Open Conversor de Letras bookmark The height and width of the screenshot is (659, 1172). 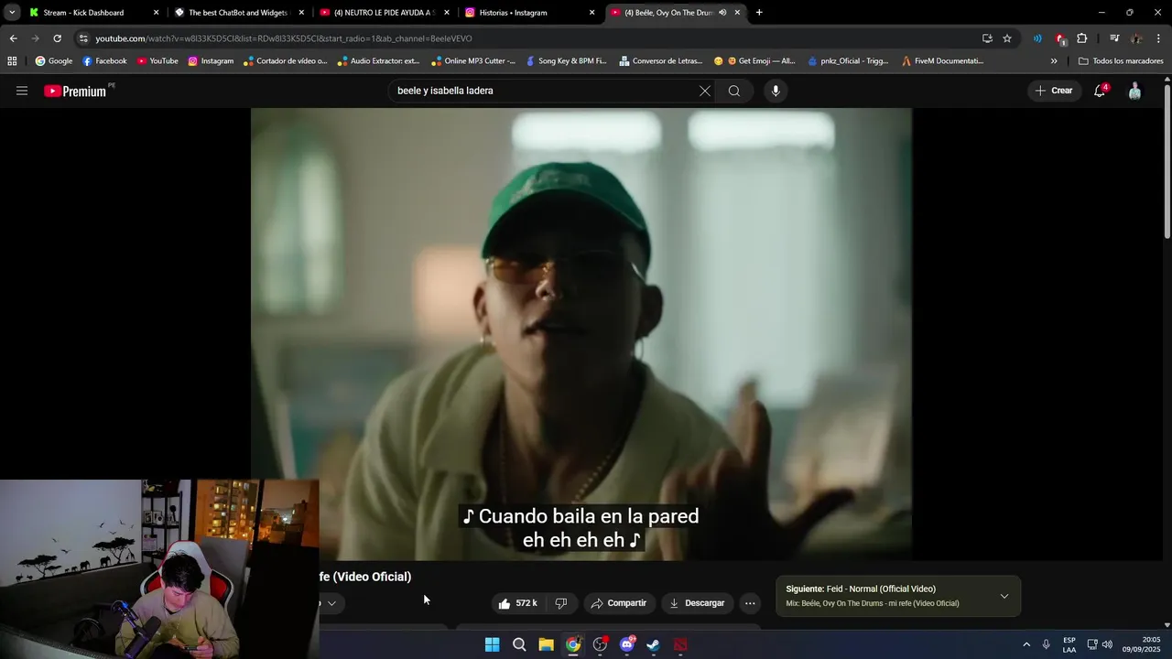pos(661,61)
